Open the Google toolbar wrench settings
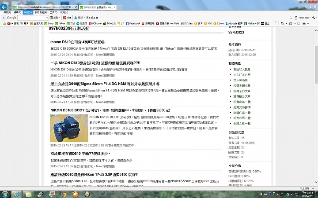The image size is (318, 198). [x=314, y=18]
